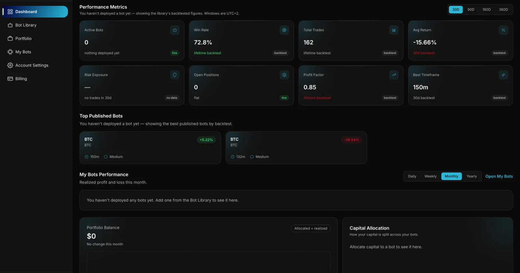Click the Portfolio briefcase icon
This screenshot has width=520, height=273.
coord(10,38)
